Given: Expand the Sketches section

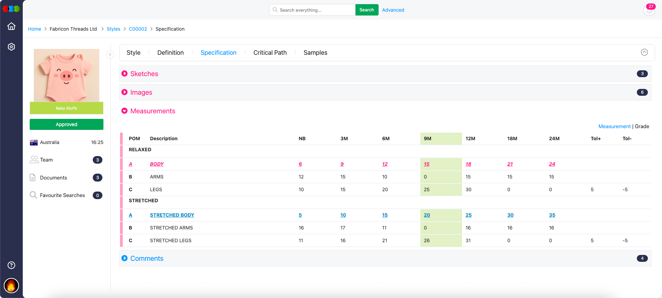Looking at the screenshot, I should [x=124, y=74].
